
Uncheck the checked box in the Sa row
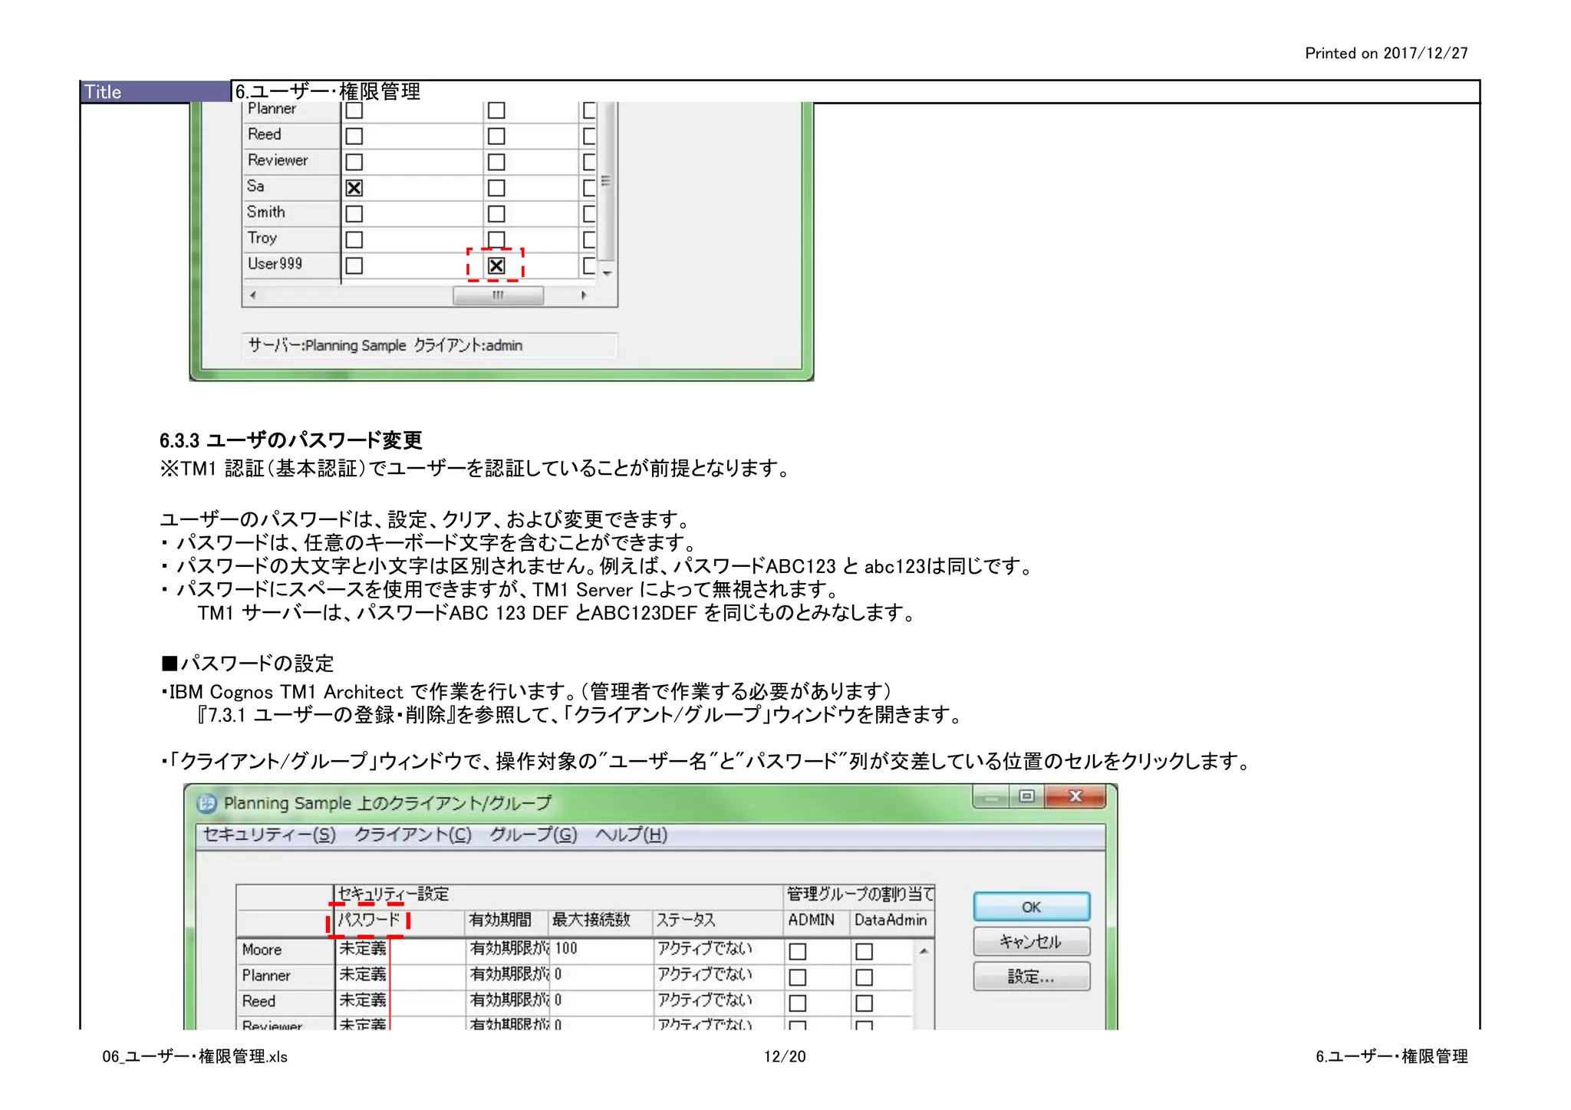[x=354, y=188]
